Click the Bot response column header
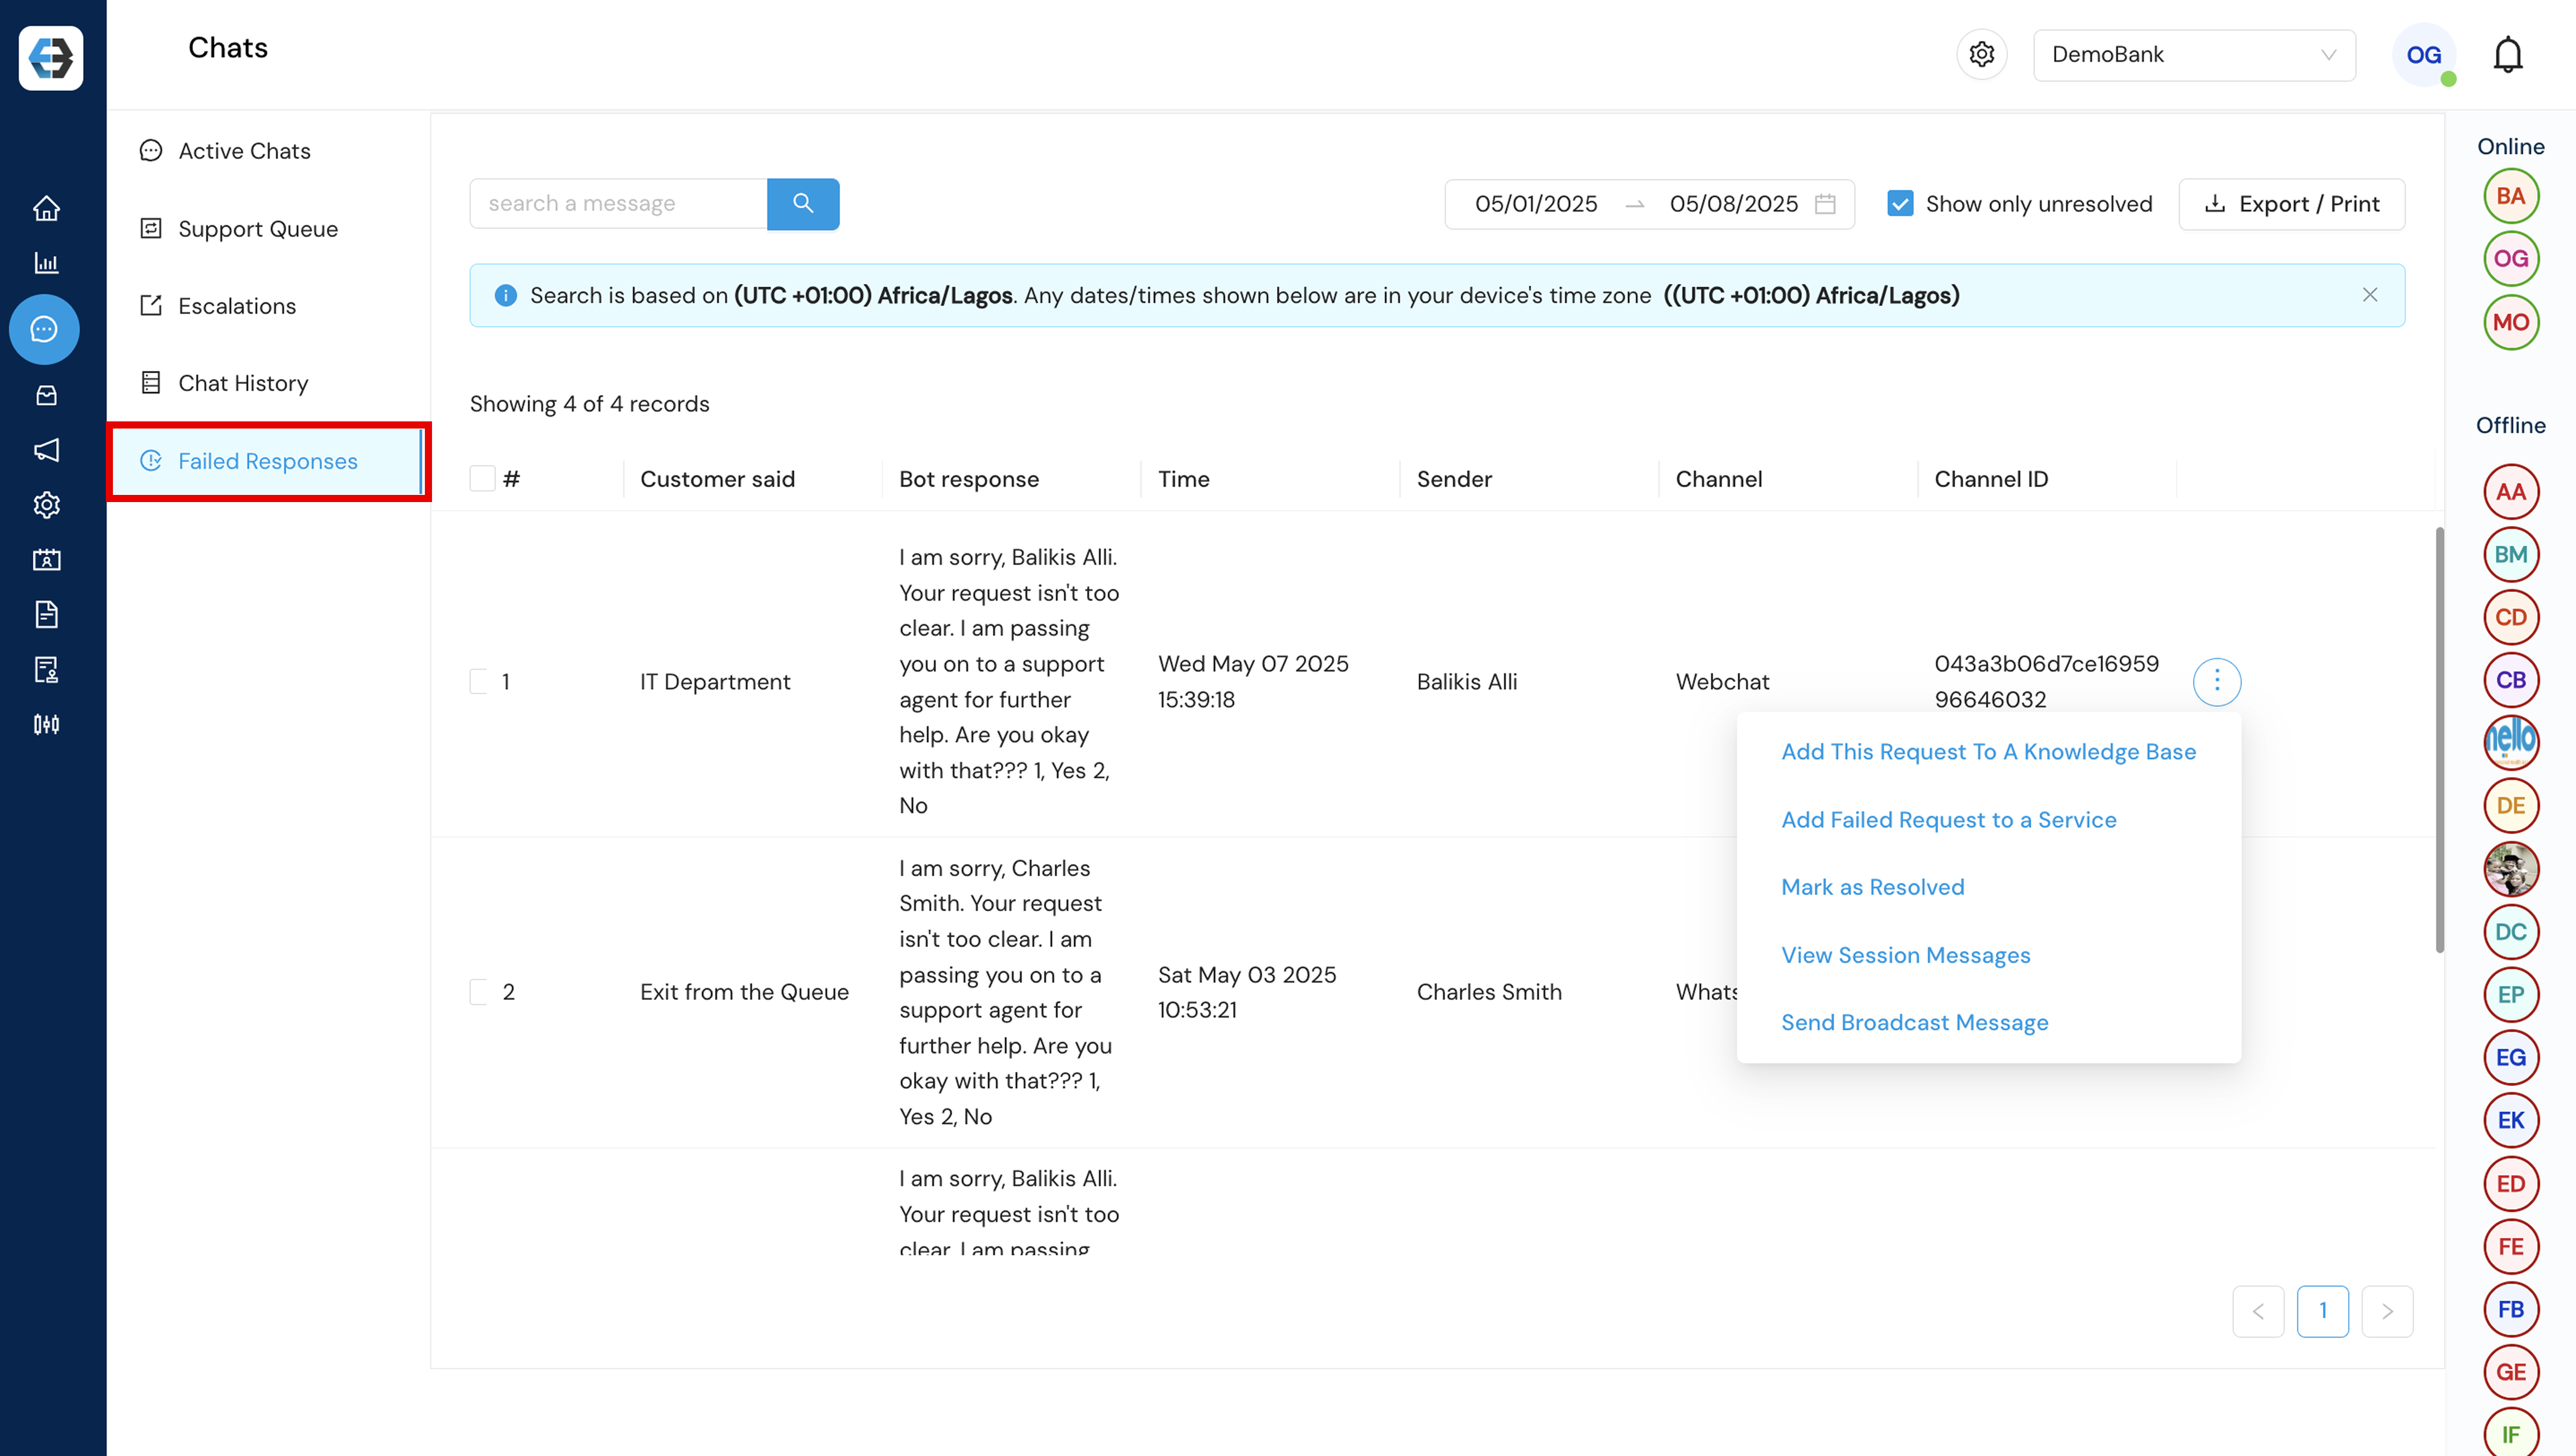The width and height of the screenshot is (2576, 1456). tap(968, 479)
